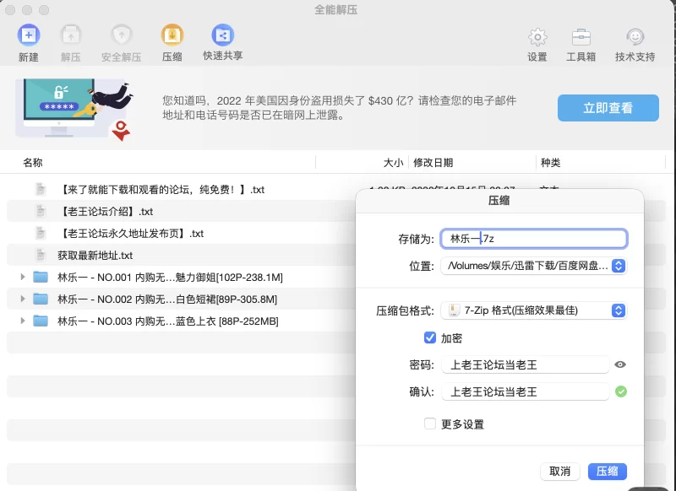Screen dimensions: 676x491
Task: Expand the 林乐一 NO.001 folder
Action: (23, 277)
